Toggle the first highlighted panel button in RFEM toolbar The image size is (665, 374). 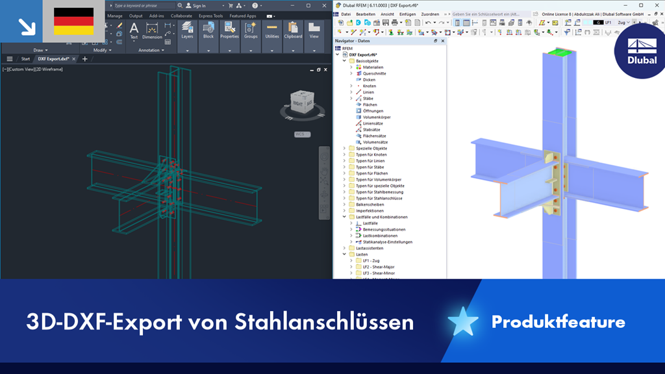458,23
